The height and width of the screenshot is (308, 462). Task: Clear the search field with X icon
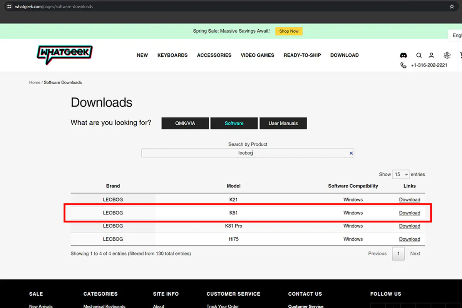[351, 153]
